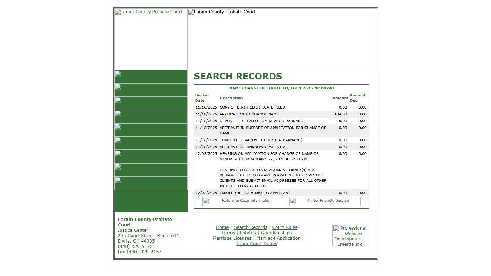Open the Forms link

pyautogui.click(x=228, y=233)
